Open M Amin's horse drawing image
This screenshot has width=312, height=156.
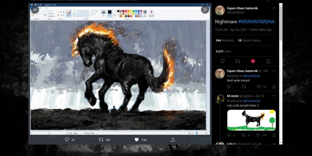click(251, 120)
